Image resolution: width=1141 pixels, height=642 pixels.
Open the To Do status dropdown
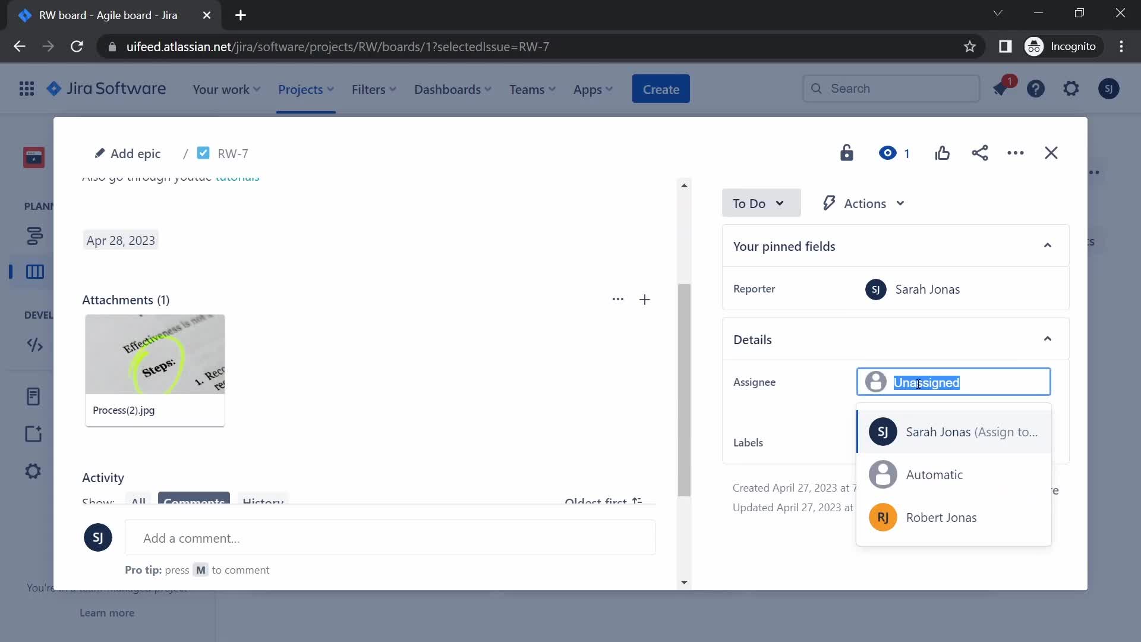(757, 203)
